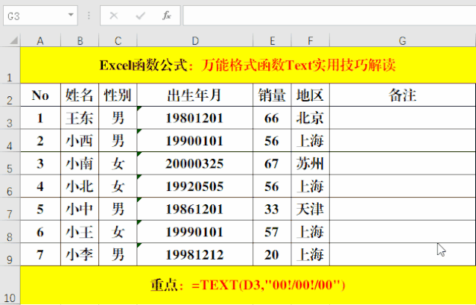Click the sales value 33 cell
The height and width of the screenshot is (305, 476).
(272, 209)
